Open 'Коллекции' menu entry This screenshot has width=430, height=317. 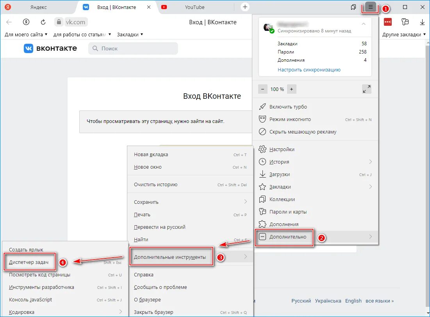pos(315,199)
